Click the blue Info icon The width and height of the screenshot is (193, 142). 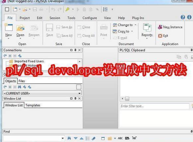[x=189, y=17]
